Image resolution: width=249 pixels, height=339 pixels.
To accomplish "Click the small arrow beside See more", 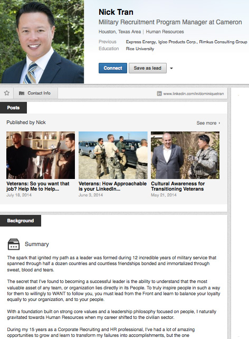I will 219,123.
